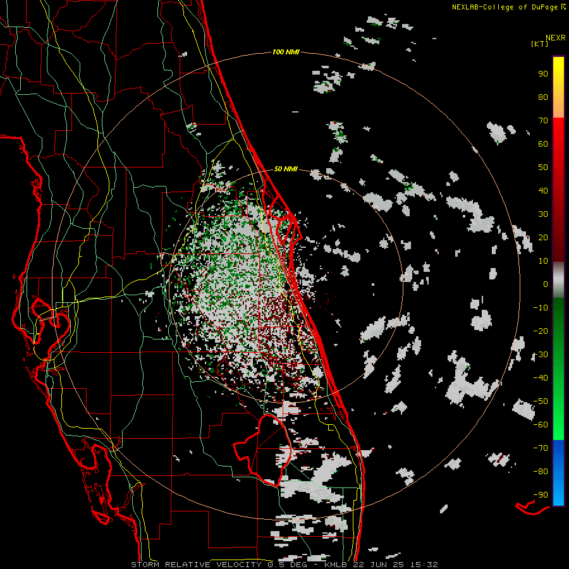Select the -10 knot scale label
This screenshot has width=569, height=569.
tap(541, 308)
